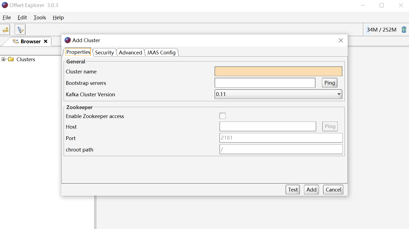The width and height of the screenshot is (409, 229).
Task: Enable Zookeeper access checkbox
Action: point(222,116)
